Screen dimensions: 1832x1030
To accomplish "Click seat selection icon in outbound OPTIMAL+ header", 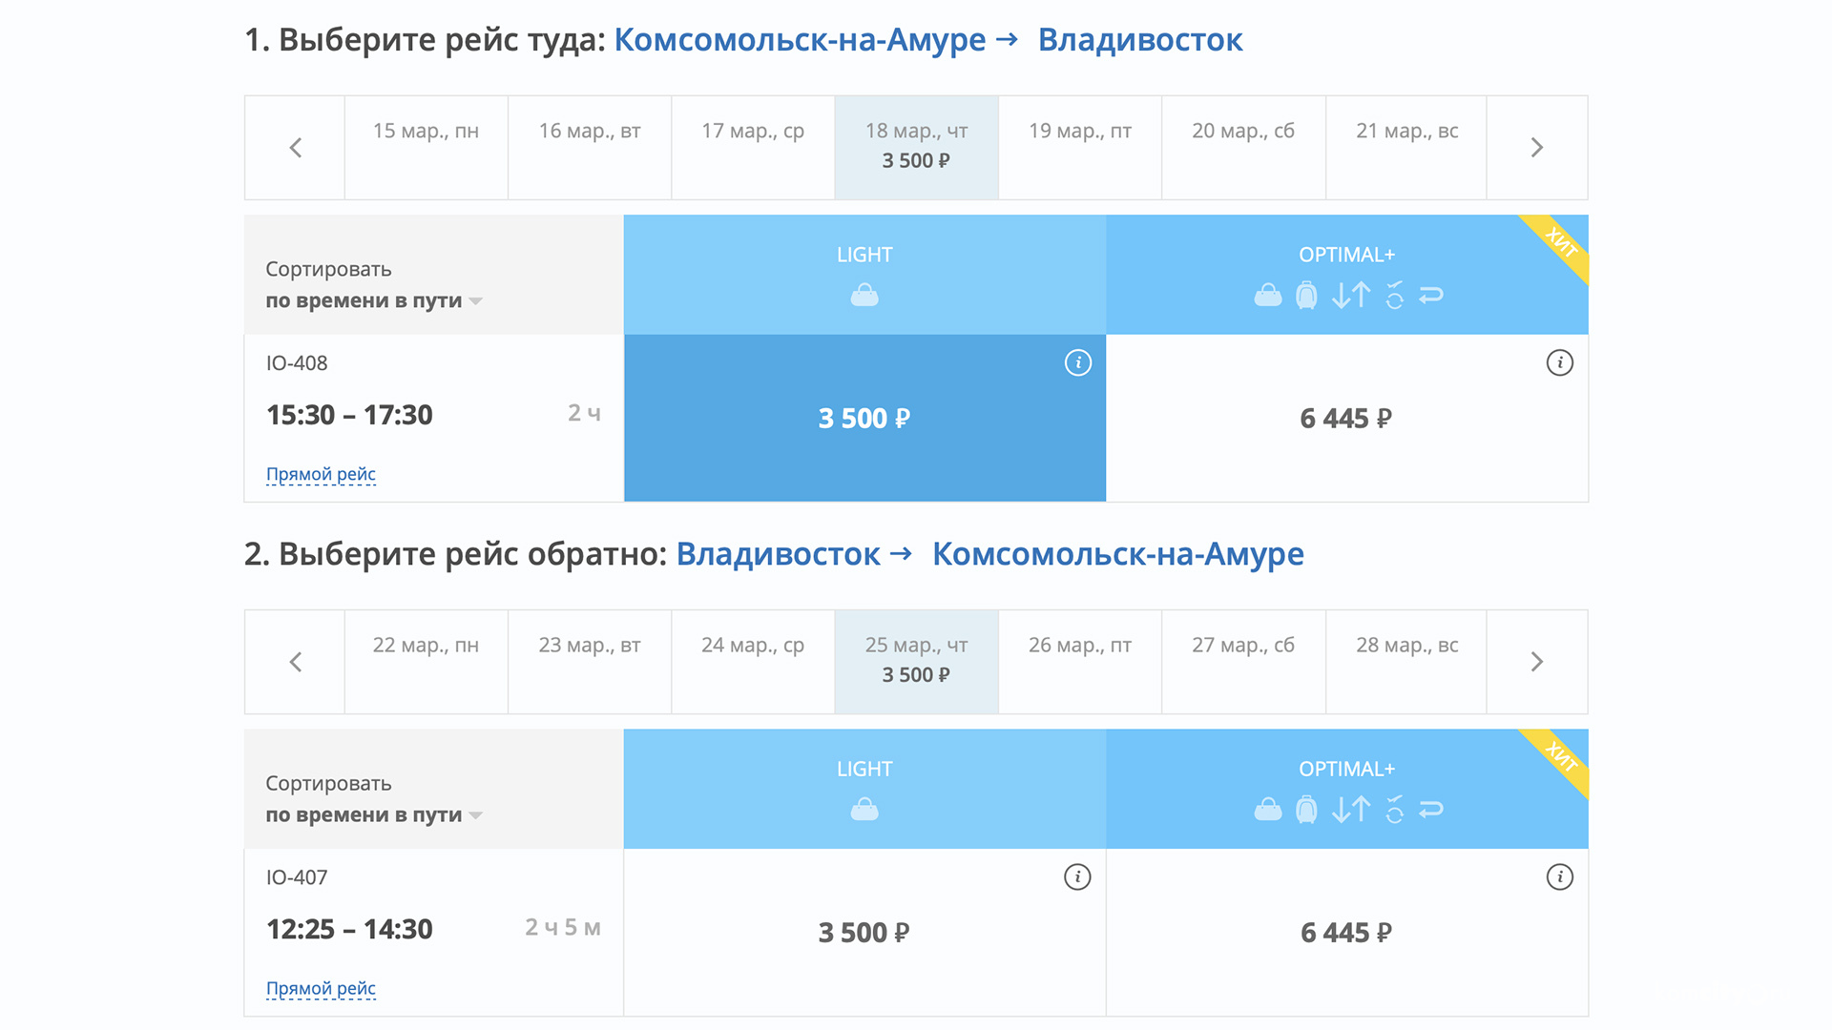I will pos(1395,296).
